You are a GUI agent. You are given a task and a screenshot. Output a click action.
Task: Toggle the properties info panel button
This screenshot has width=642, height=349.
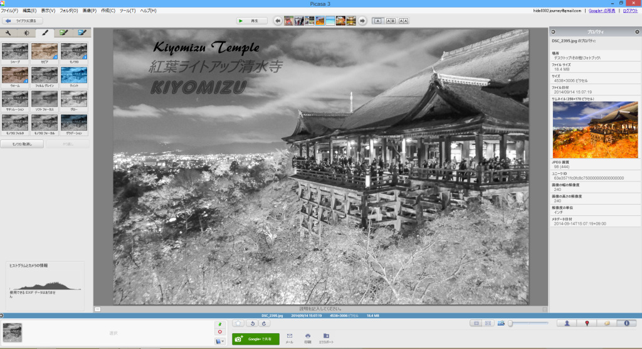(626, 323)
